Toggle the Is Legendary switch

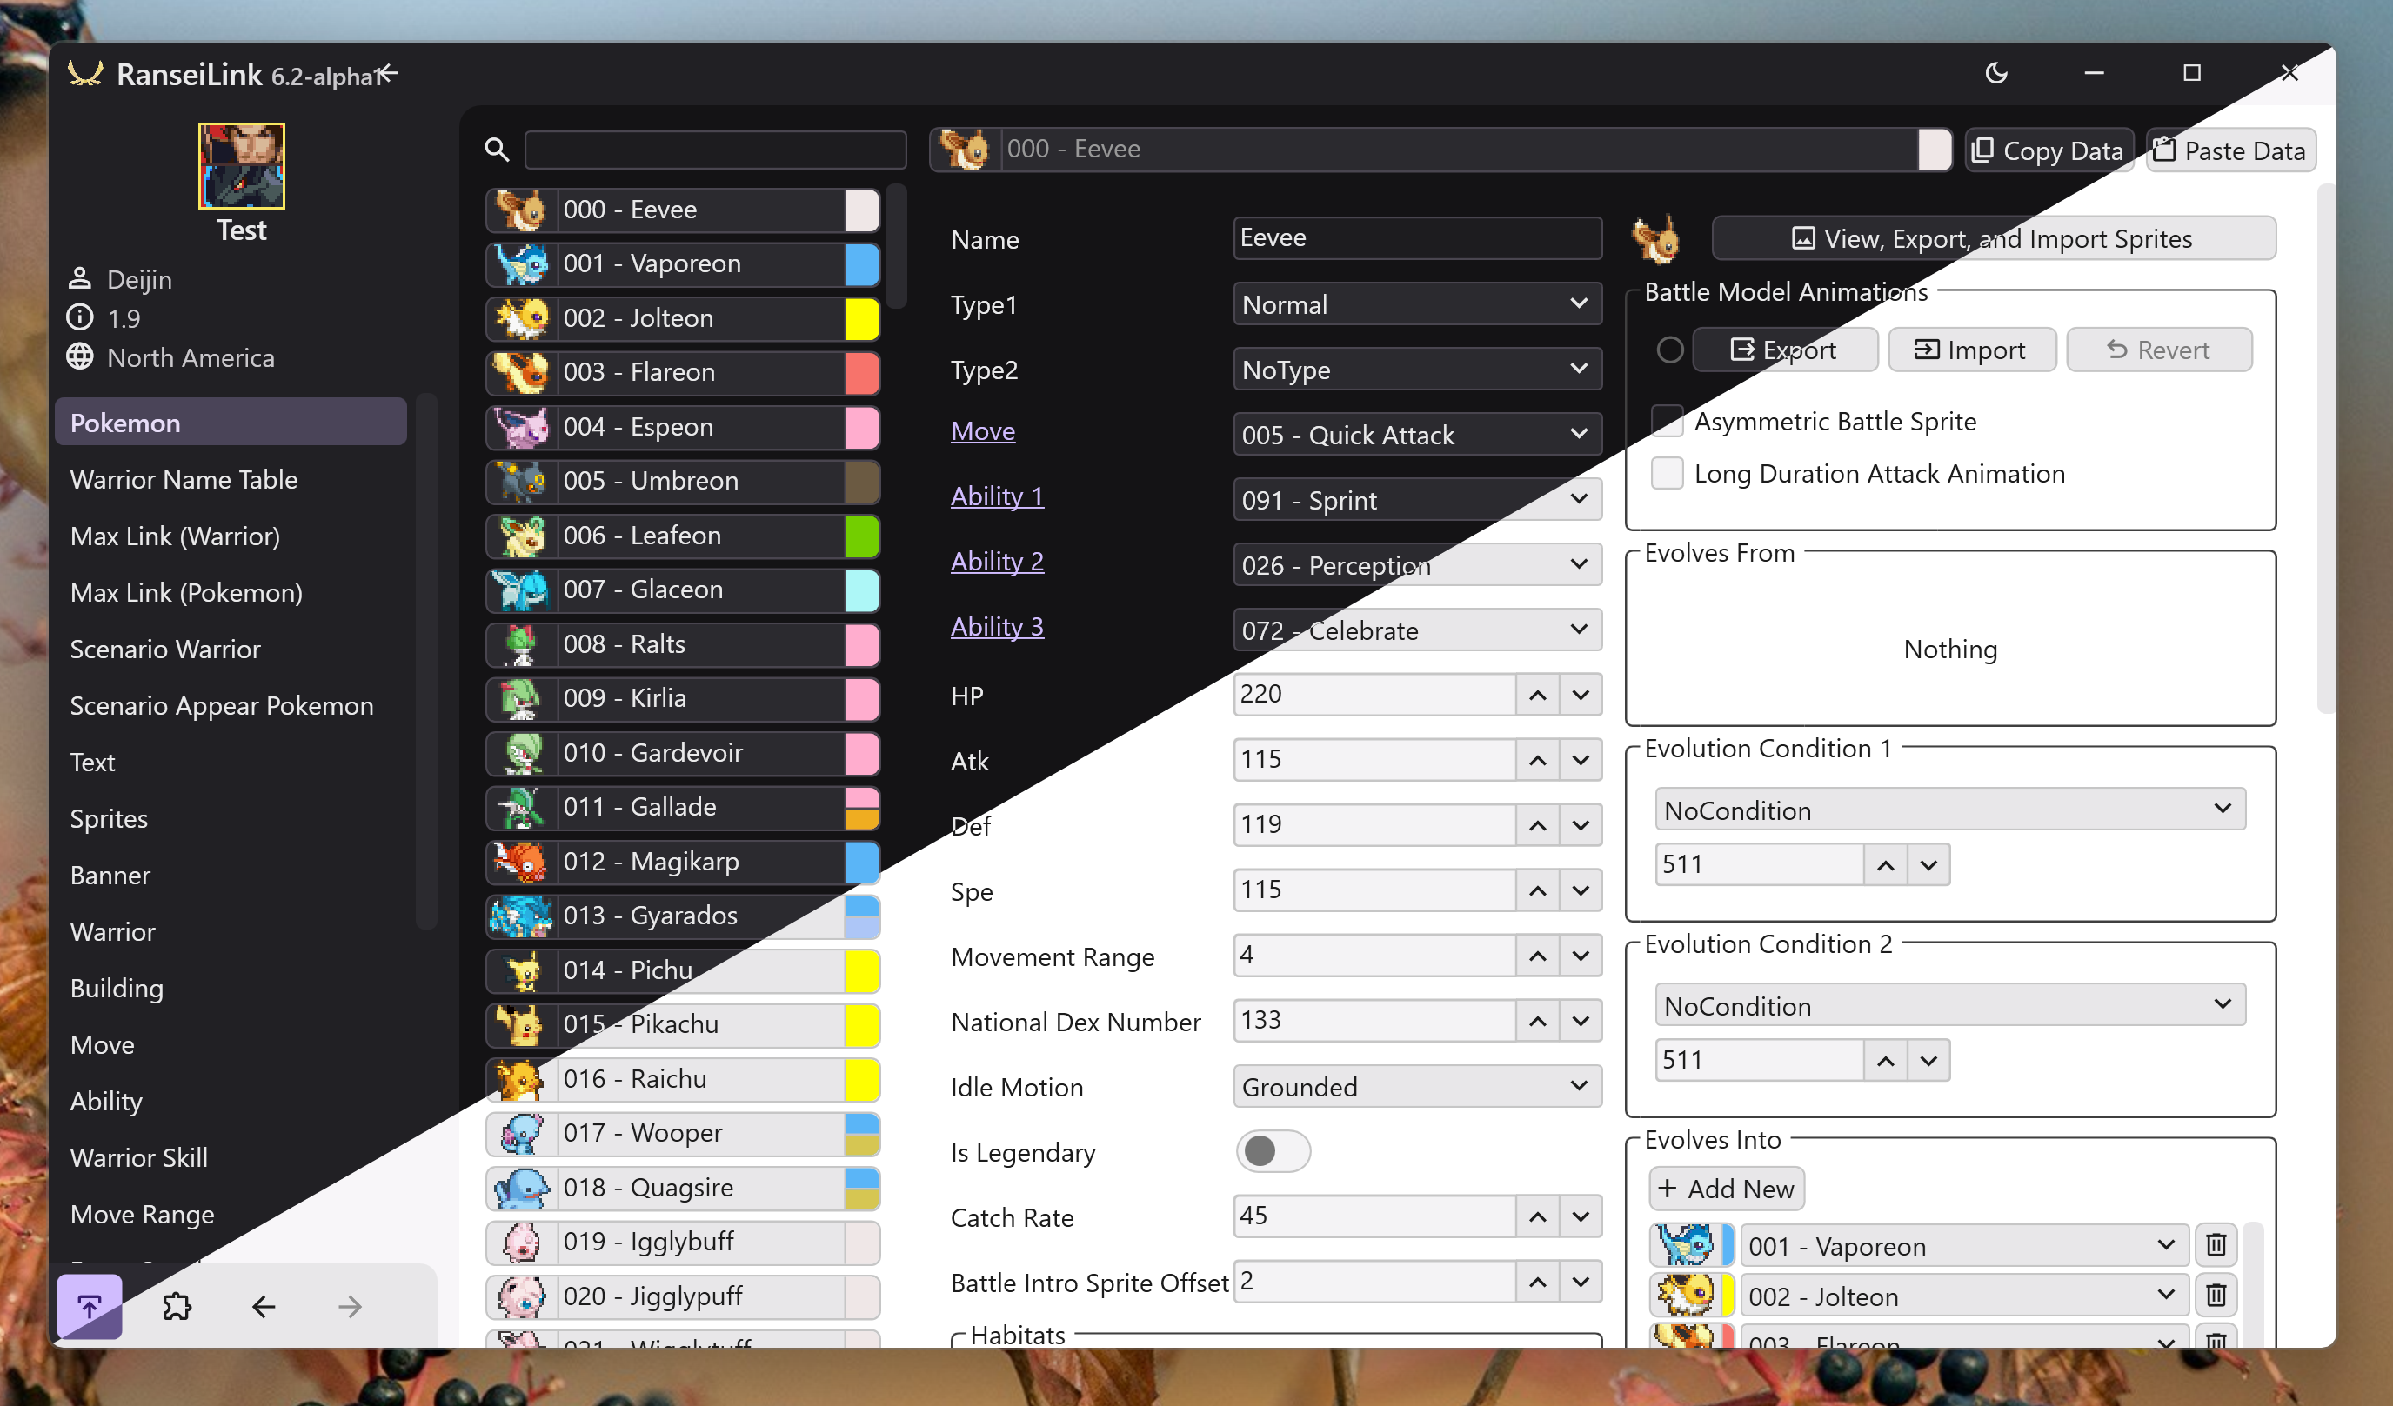coord(1273,1151)
